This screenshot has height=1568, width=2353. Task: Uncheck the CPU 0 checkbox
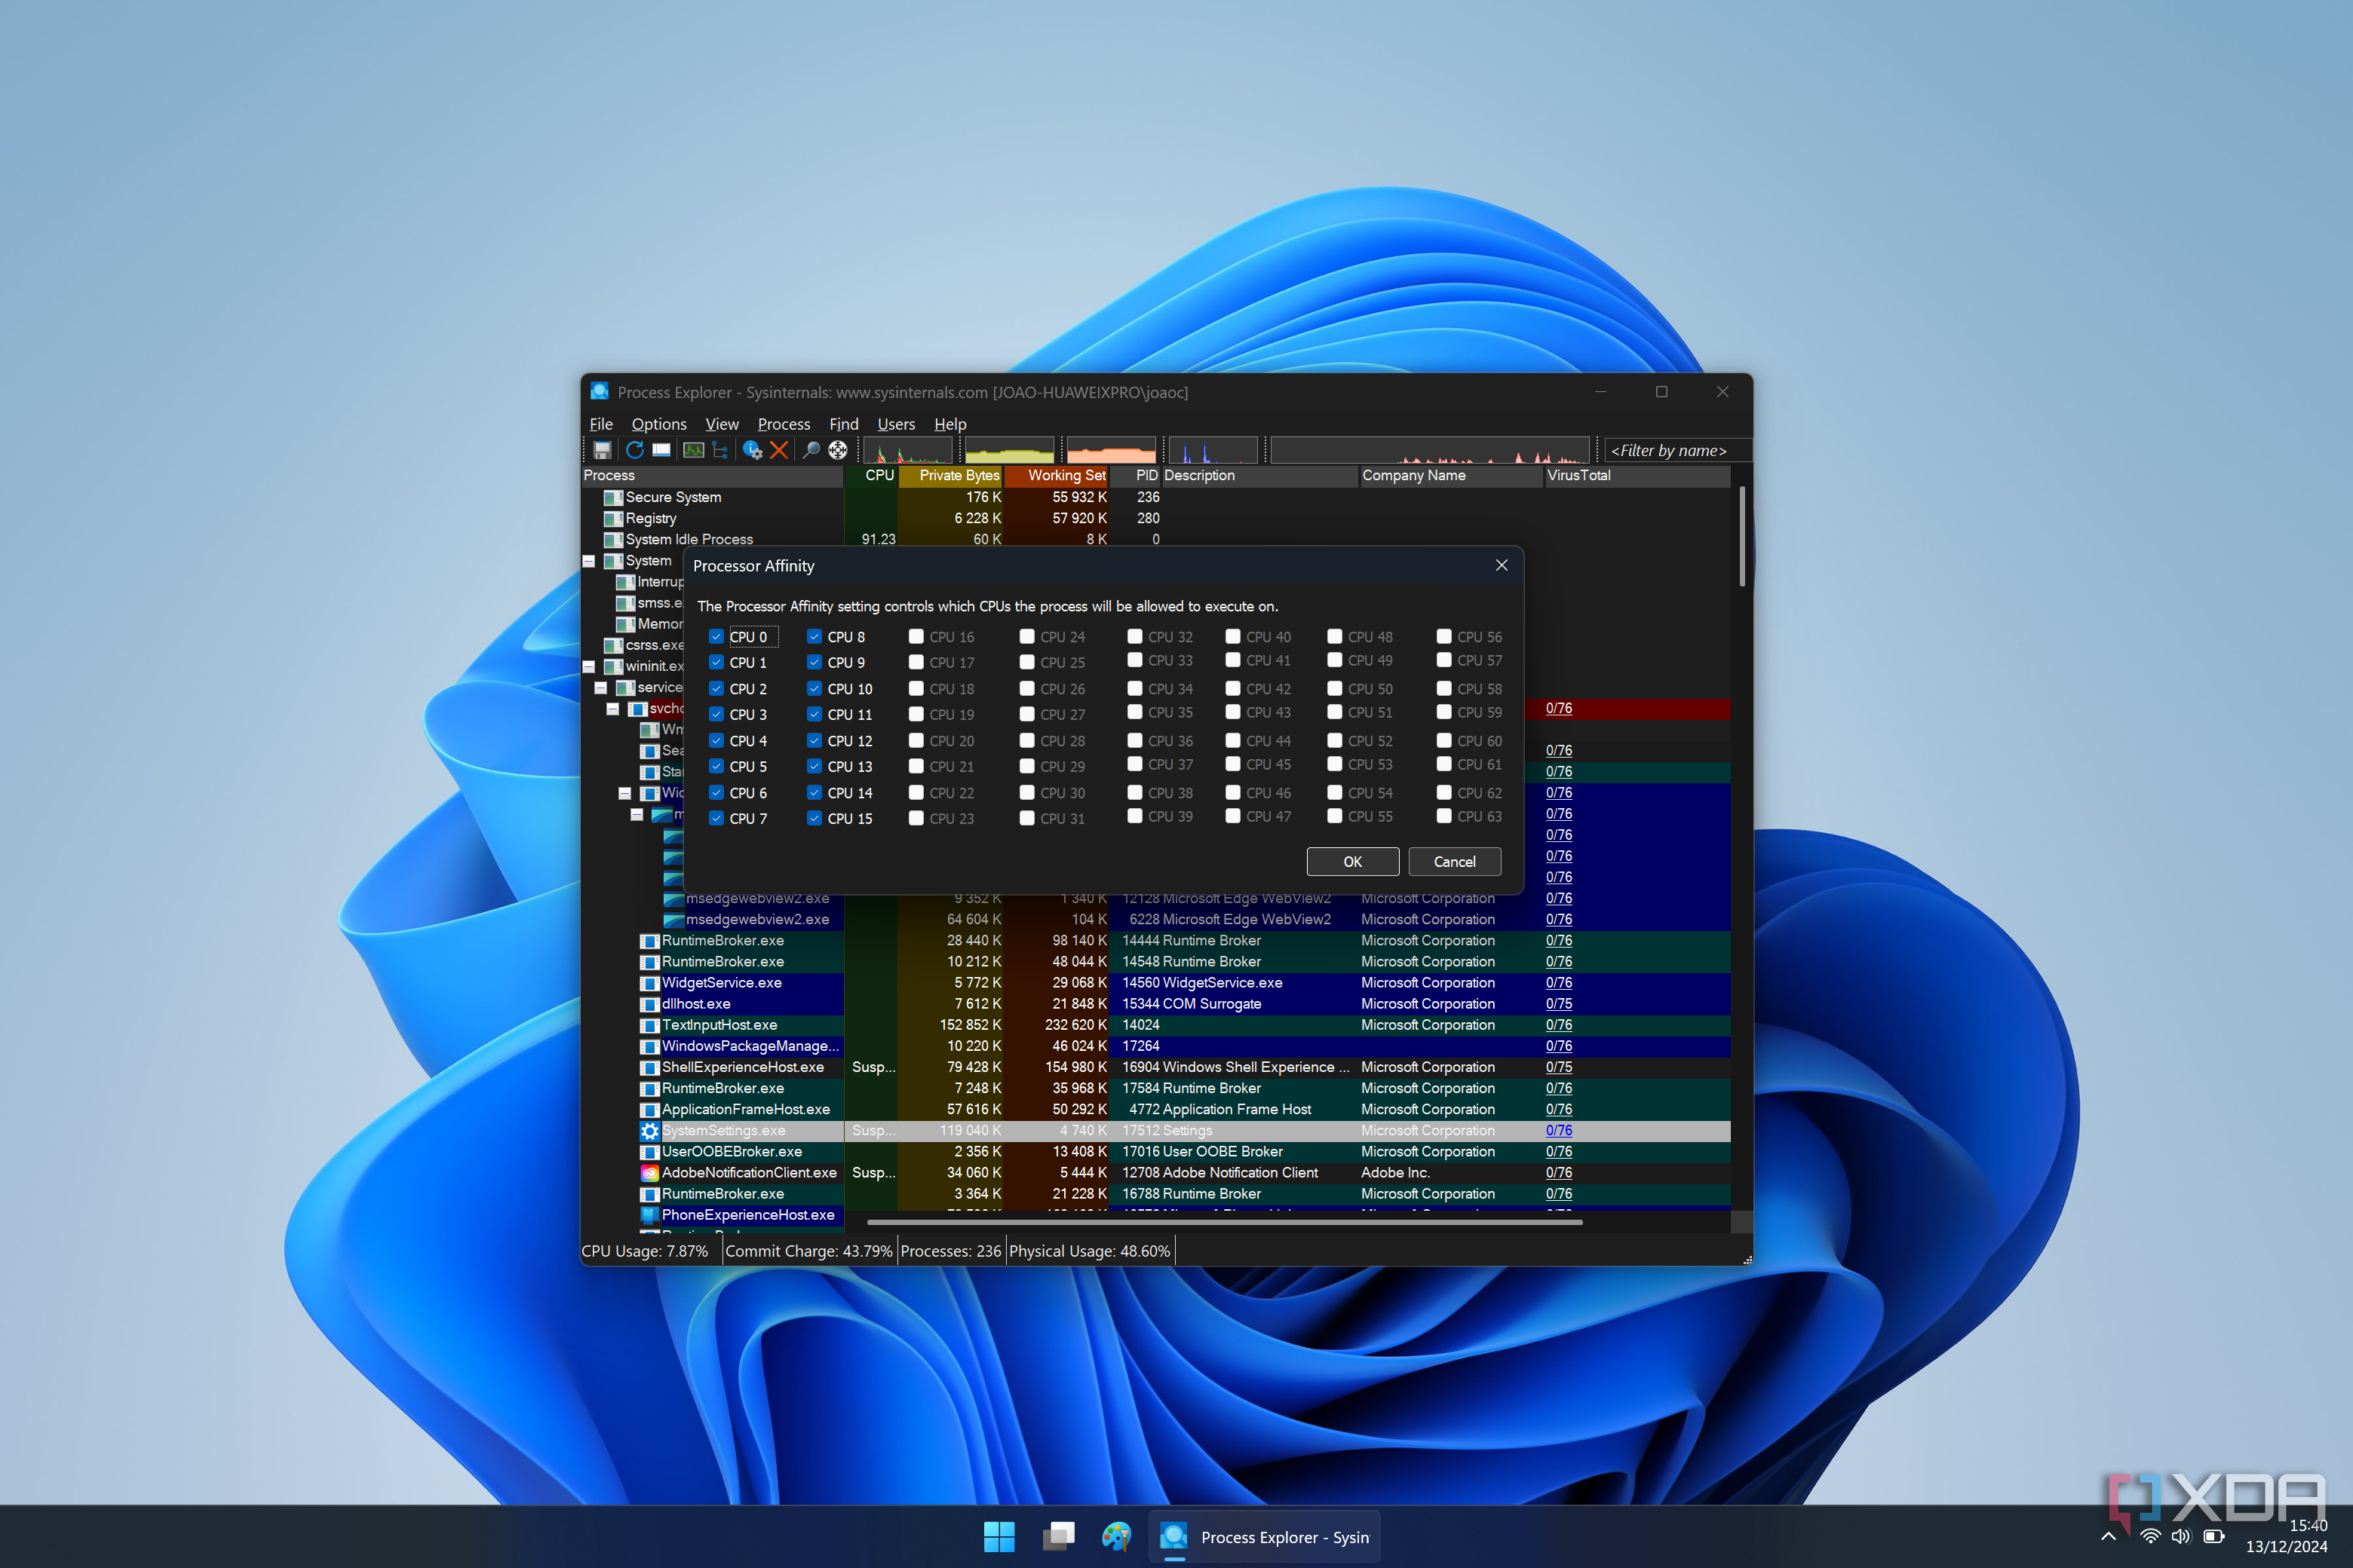pos(716,637)
